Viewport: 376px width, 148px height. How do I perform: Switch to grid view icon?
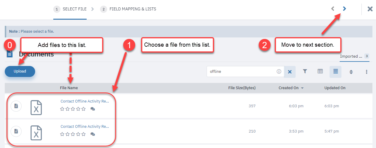click(x=320, y=71)
